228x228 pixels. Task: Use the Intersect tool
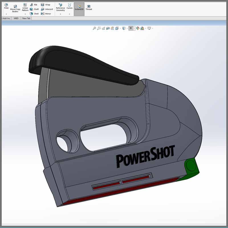pos(47,9)
